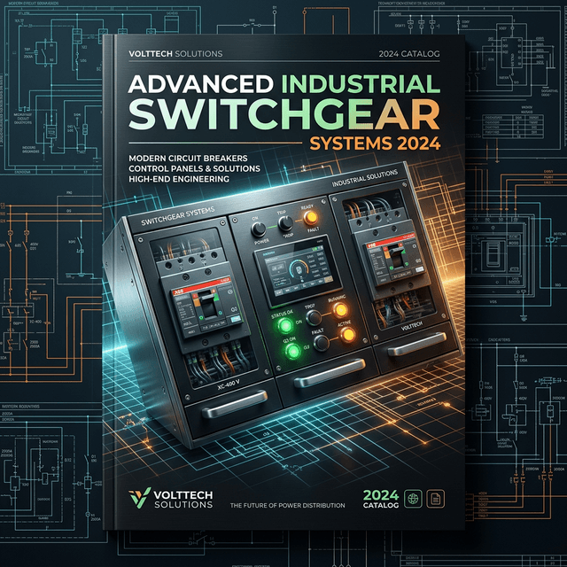The width and height of the screenshot is (567, 567).
Task: Click the 'VOLTTECH' label on the right panel
Action: [x=412, y=327]
